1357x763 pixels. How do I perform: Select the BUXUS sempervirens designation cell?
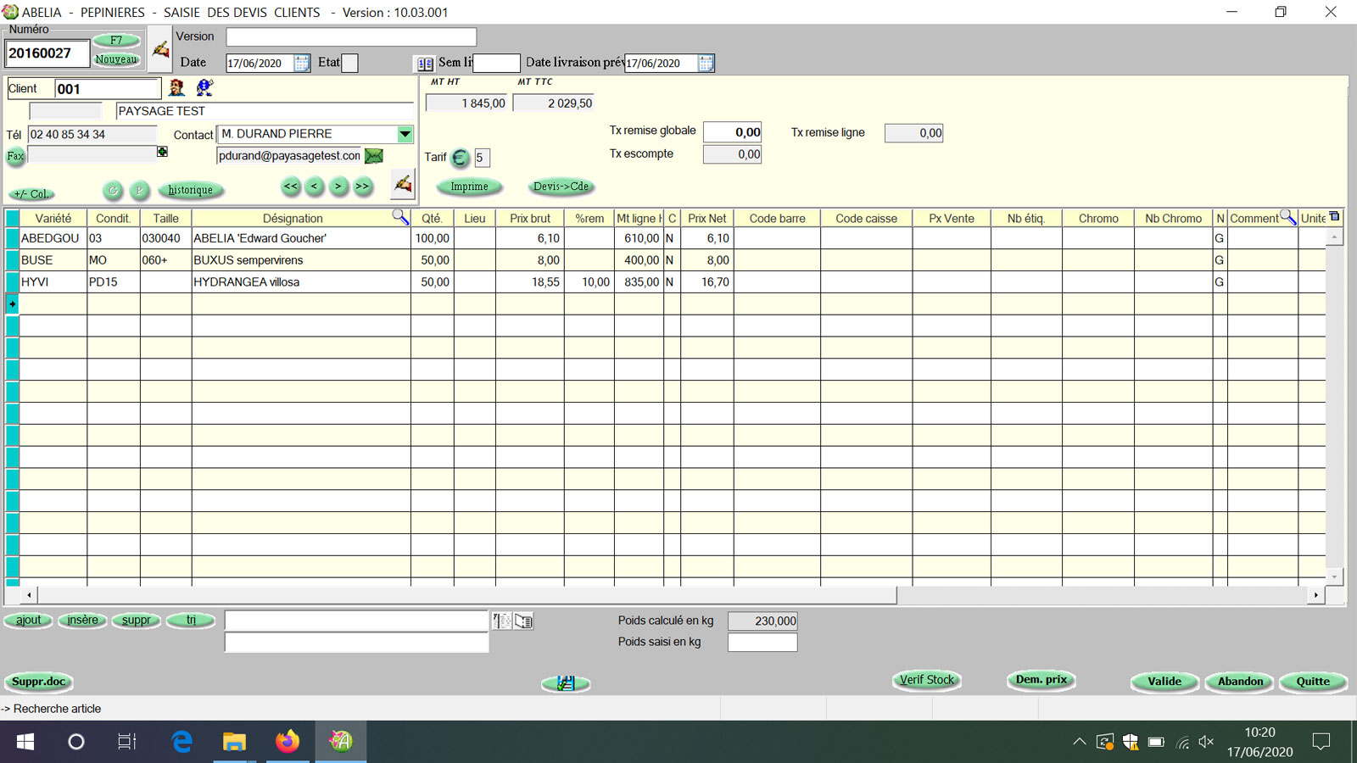coord(301,260)
